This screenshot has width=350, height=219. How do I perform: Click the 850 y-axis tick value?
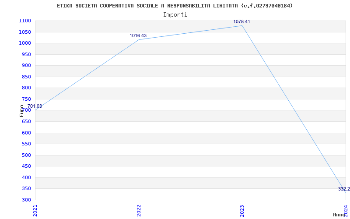pyautogui.click(x=28, y=77)
